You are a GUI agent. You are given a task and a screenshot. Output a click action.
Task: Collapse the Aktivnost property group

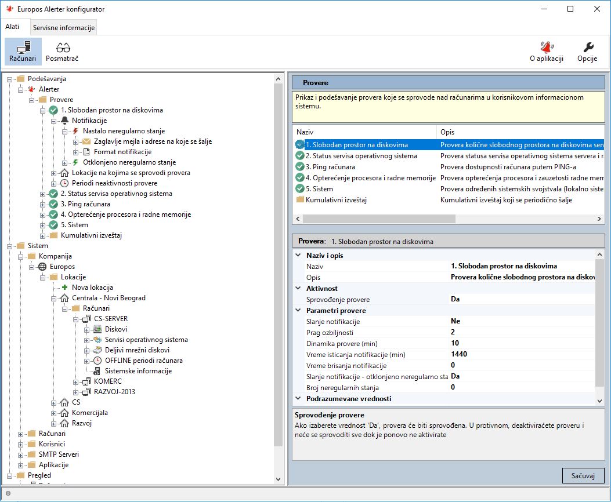[298, 288]
